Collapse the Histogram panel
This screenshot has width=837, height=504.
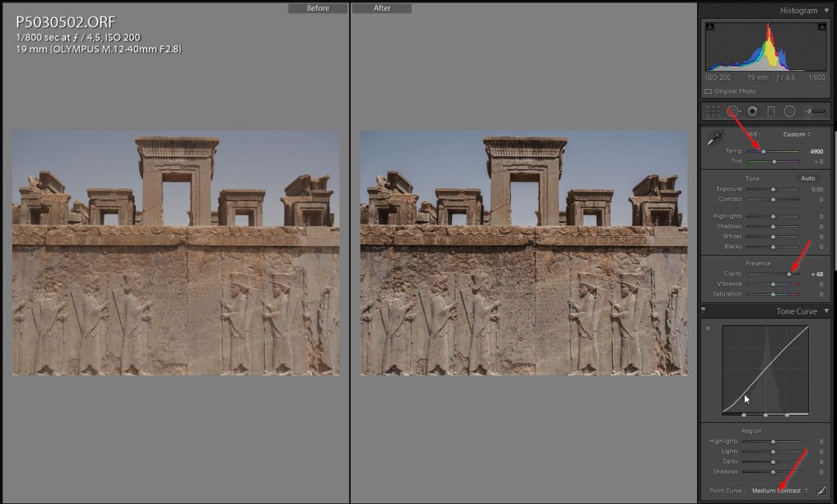[x=826, y=11]
